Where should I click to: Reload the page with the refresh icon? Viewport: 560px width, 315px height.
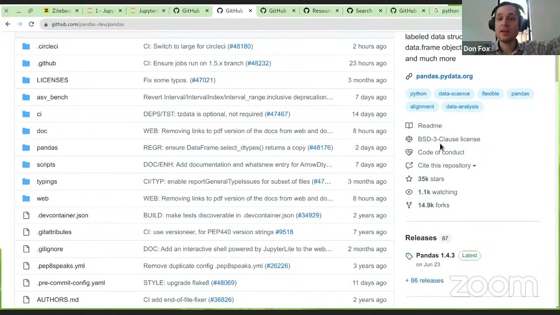pyautogui.click(x=31, y=24)
